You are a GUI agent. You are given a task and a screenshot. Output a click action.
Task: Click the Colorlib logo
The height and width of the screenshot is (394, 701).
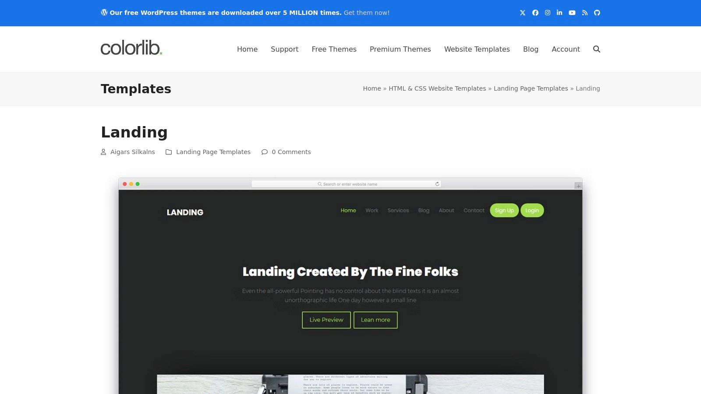pos(131,48)
